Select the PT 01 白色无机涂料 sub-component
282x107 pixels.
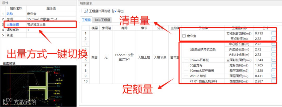tap(203, 81)
